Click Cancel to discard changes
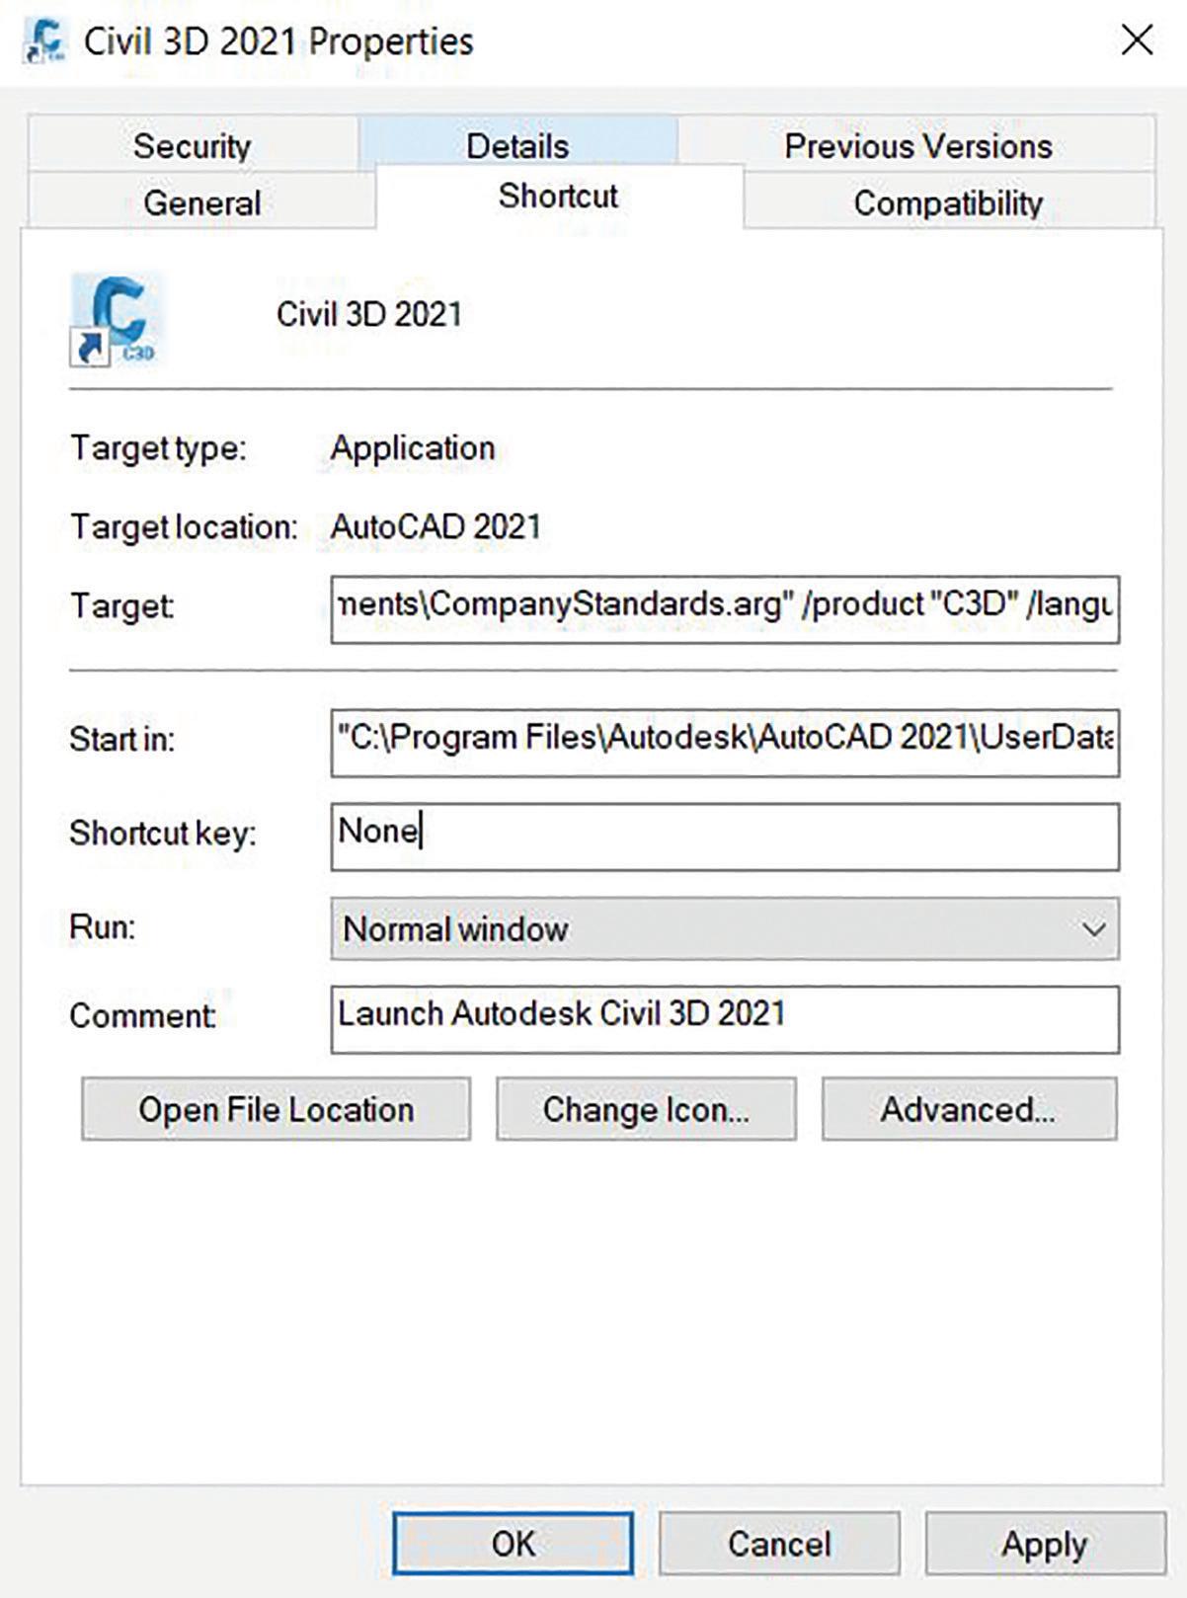Screen dimensions: 1187x1598 (x=779, y=1544)
